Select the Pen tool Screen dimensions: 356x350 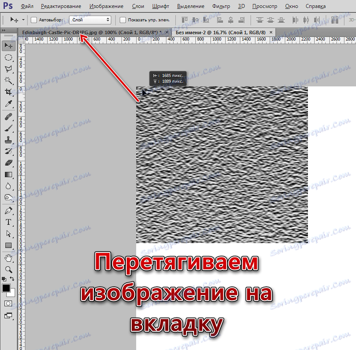pos(8,211)
